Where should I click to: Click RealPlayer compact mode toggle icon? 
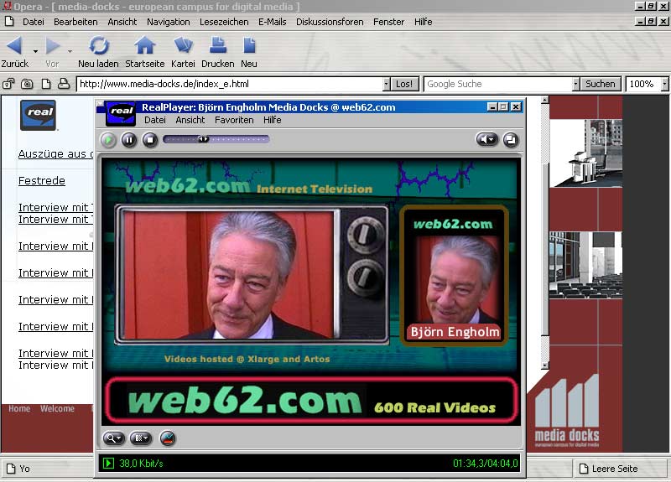pos(511,139)
